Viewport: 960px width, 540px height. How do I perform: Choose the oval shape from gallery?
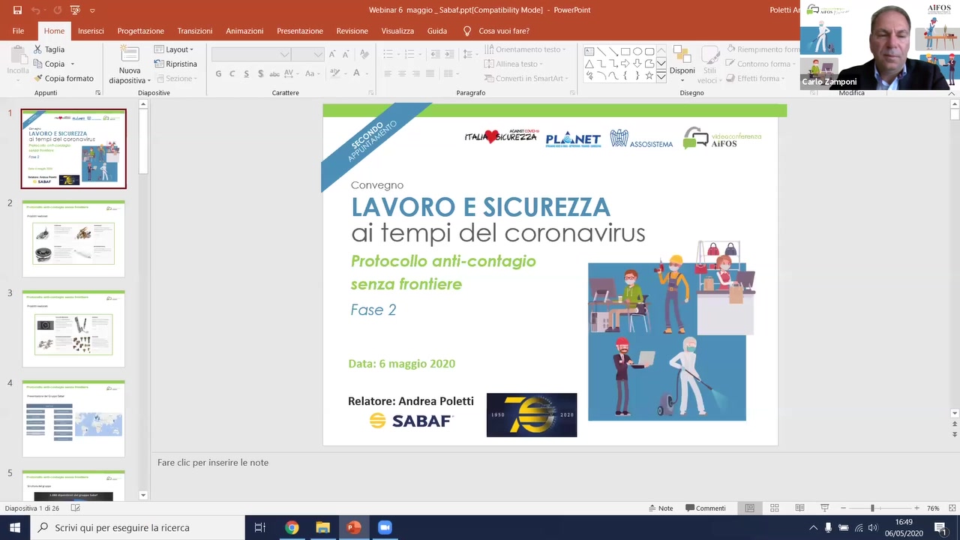pyautogui.click(x=637, y=52)
